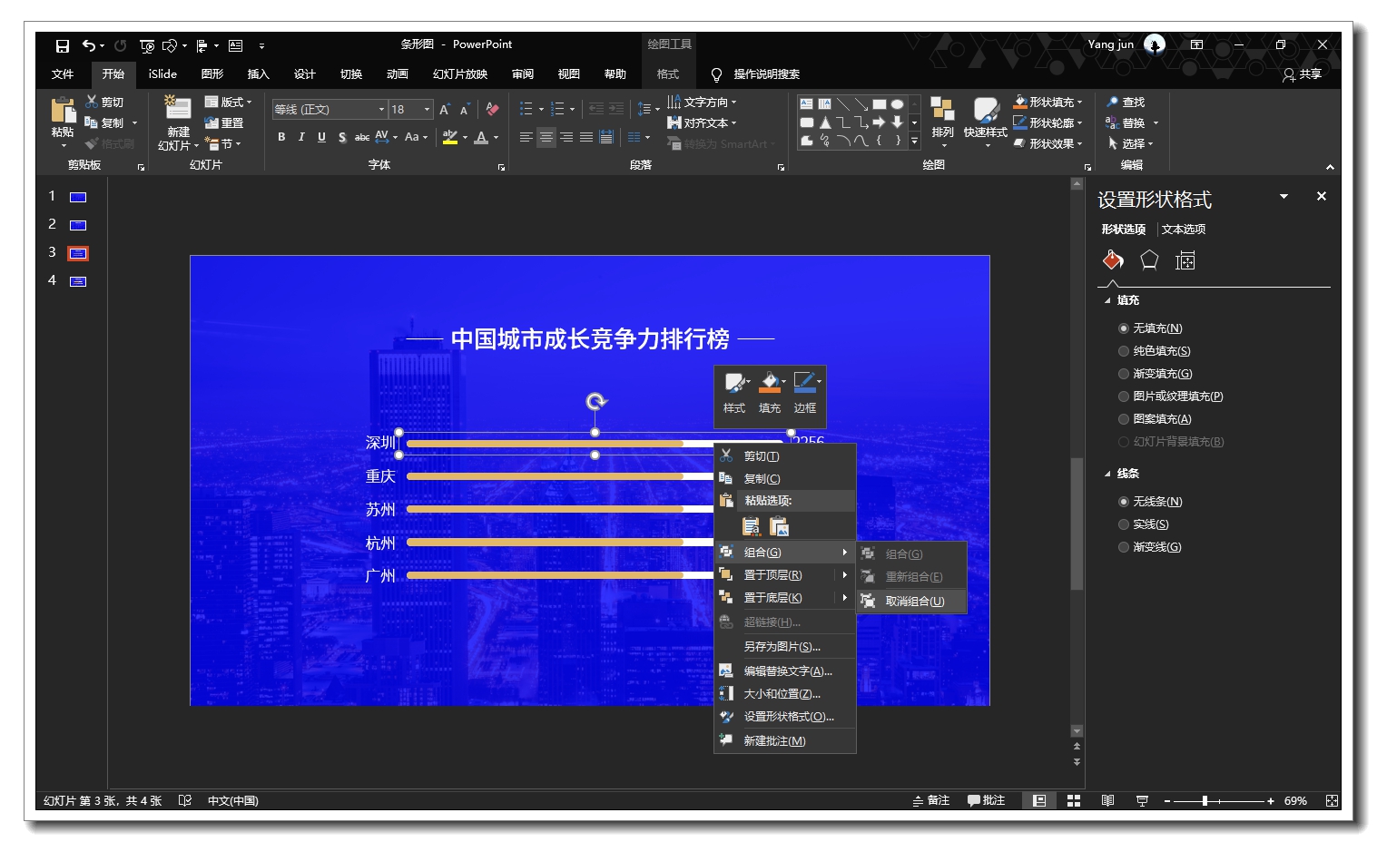
Task: Click Outline icon in mini toolbar
Action: pos(804,383)
